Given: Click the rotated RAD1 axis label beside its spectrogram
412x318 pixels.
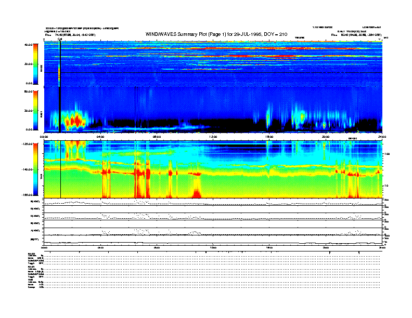Looking at the screenshot, I should [x=41, y=114].
